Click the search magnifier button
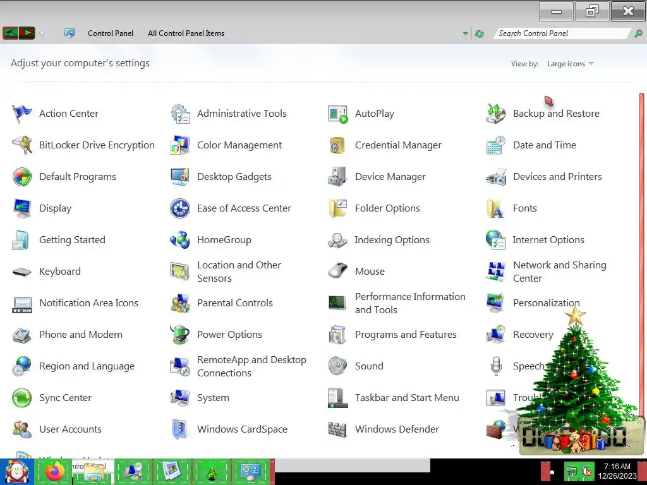Viewport: 647px width, 485px height. (638, 33)
